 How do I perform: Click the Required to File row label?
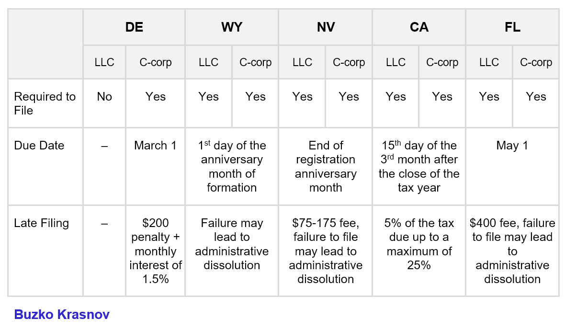45,103
